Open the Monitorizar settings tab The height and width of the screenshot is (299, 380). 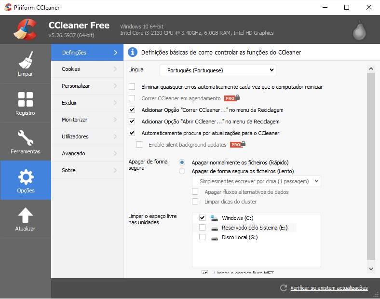tap(87, 120)
